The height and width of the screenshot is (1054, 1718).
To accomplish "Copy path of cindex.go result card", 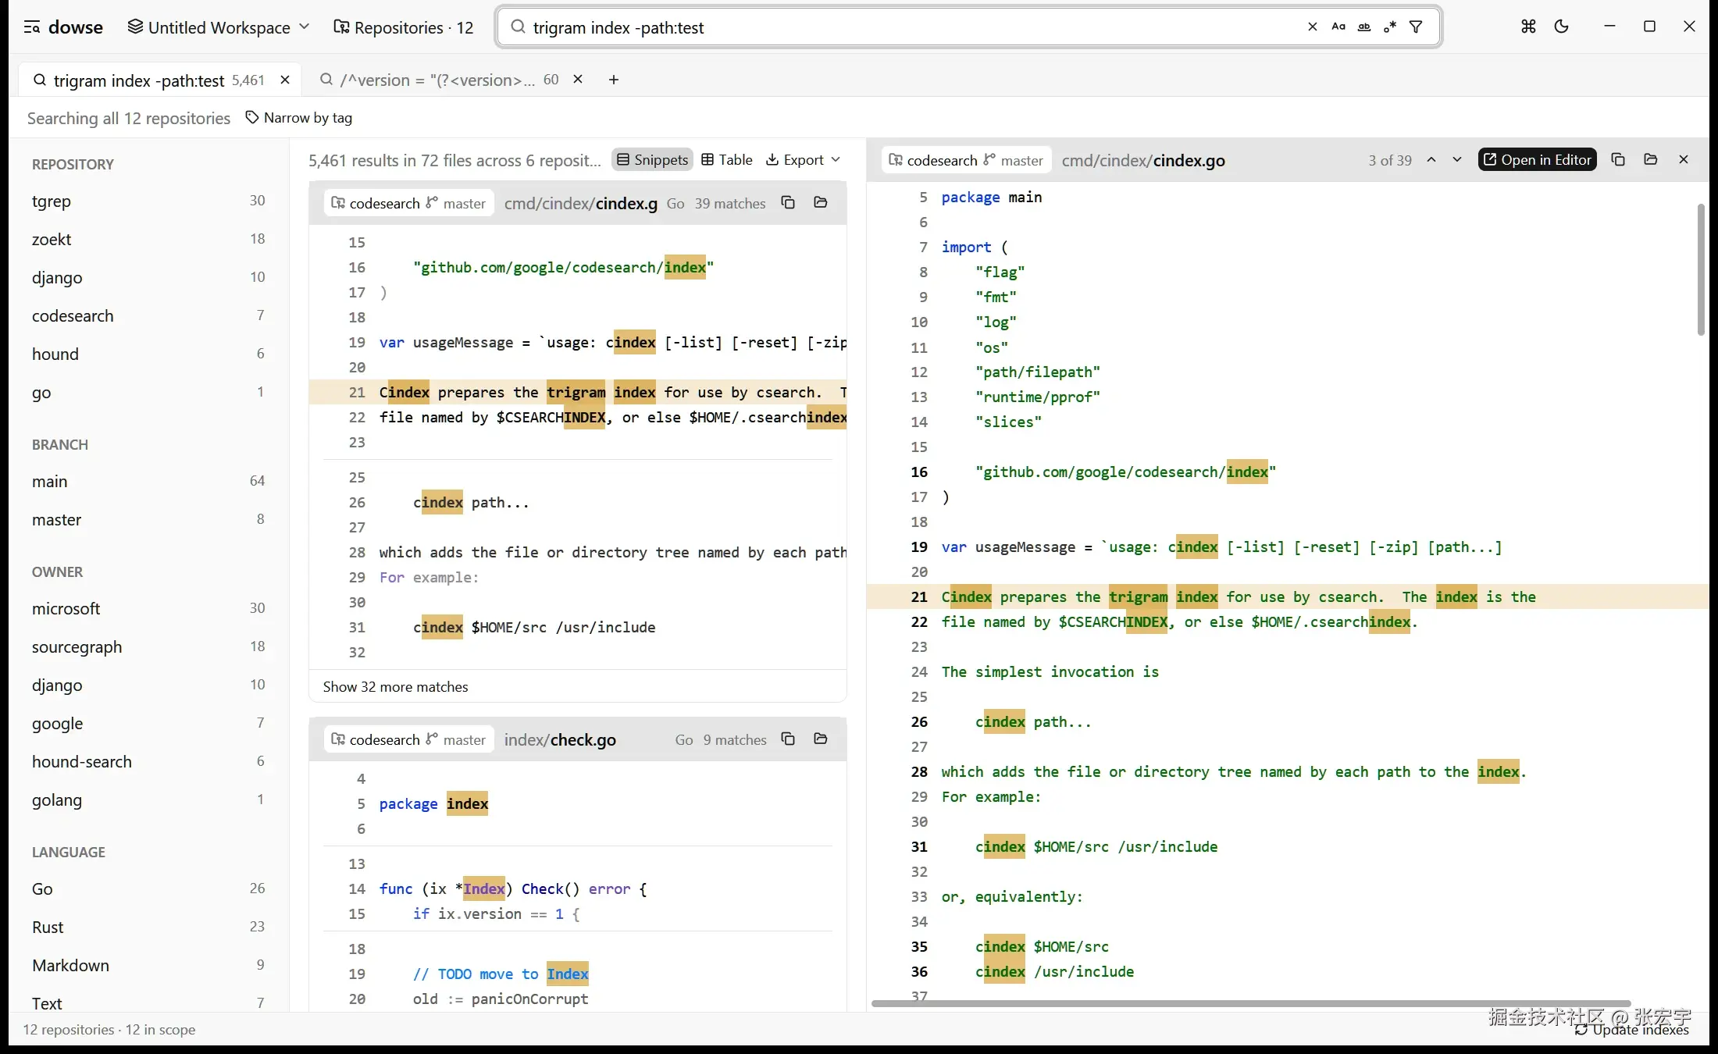I will (x=788, y=203).
